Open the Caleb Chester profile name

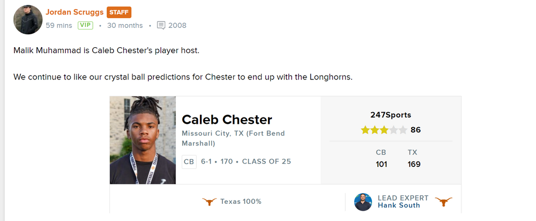[x=227, y=120]
